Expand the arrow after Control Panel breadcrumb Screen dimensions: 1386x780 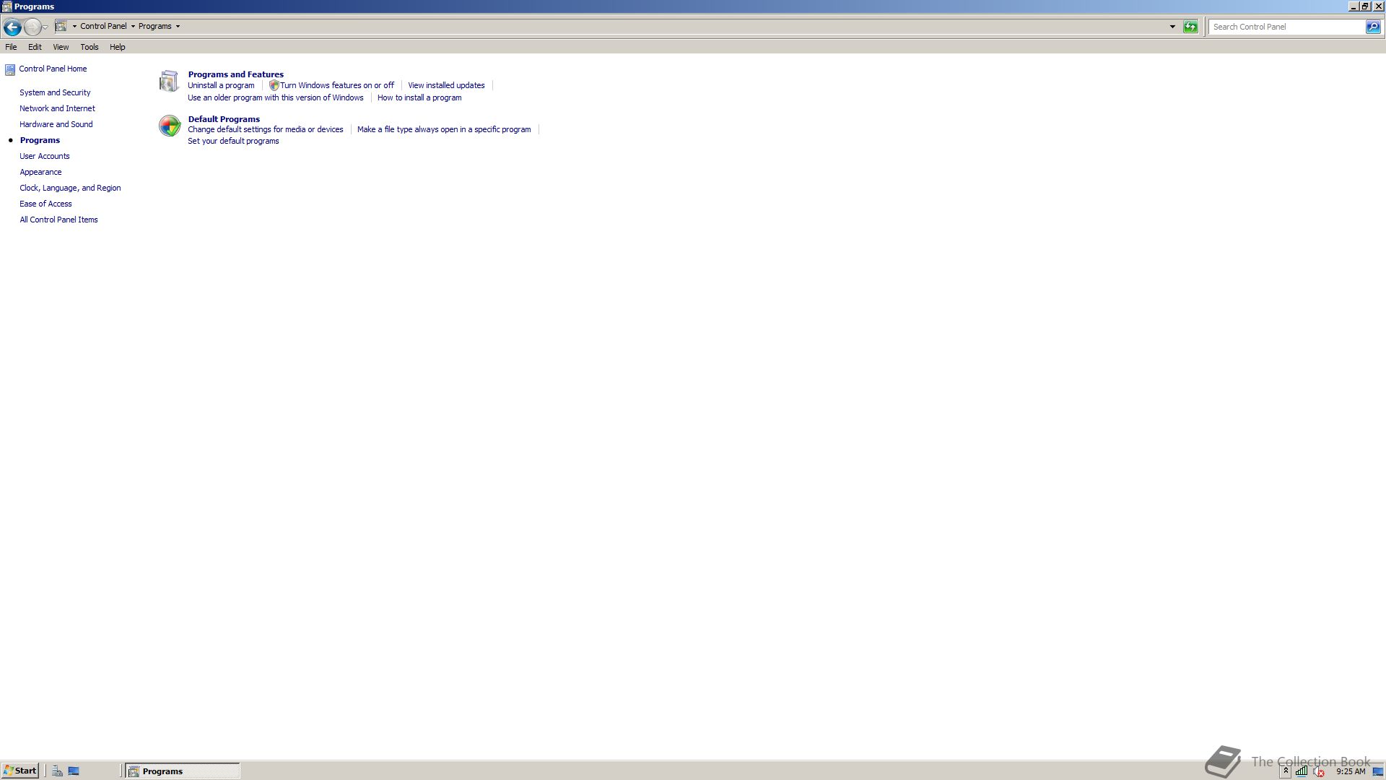coord(133,27)
